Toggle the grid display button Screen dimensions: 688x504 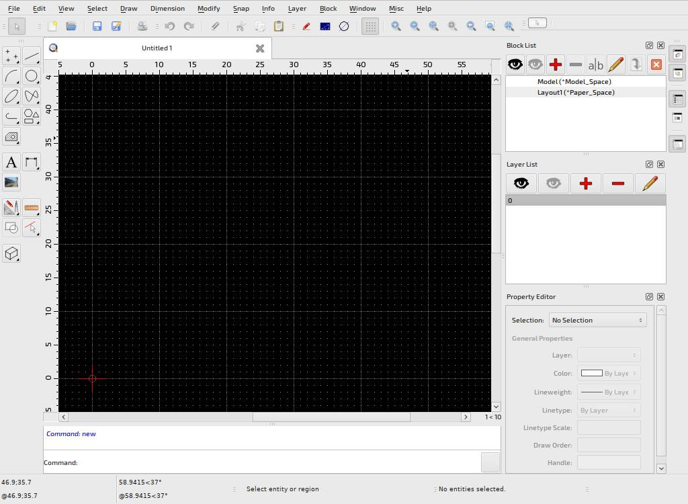(x=370, y=26)
